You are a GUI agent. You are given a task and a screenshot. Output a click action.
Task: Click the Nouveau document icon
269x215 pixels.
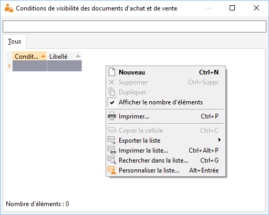click(x=112, y=72)
